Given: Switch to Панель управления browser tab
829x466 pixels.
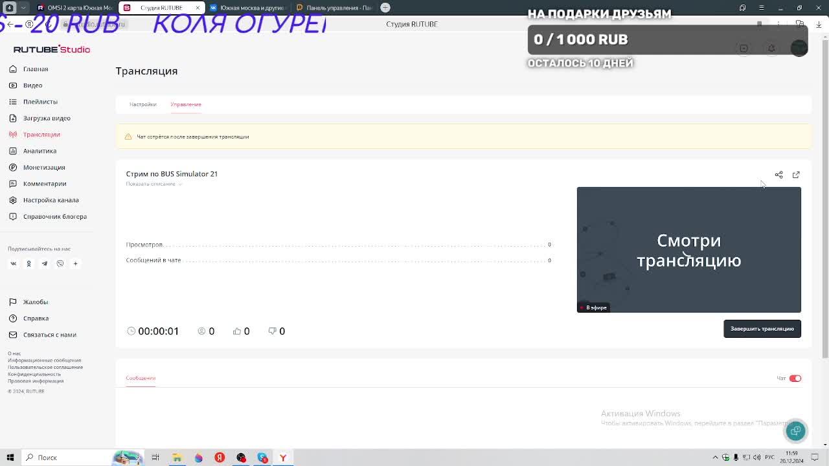Looking at the screenshot, I should (x=334, y=8).
